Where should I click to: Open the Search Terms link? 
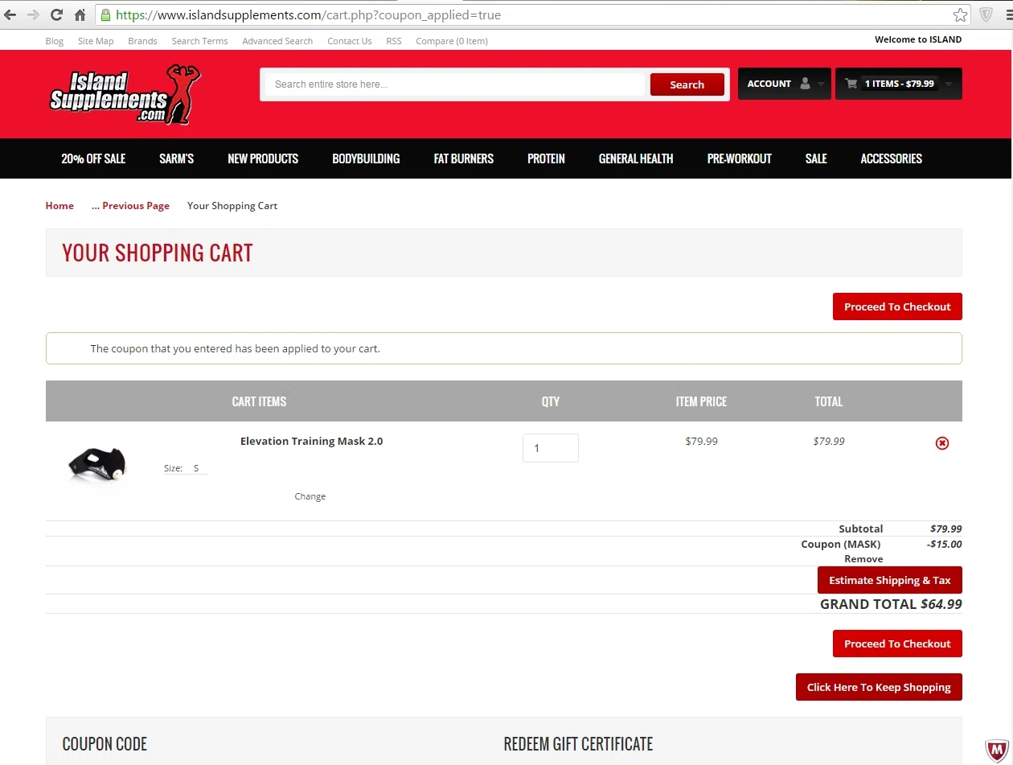point(199,41)
